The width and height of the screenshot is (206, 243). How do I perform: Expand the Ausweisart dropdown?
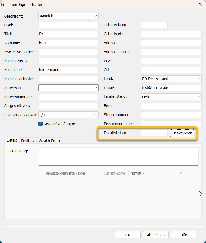[68, 88]
